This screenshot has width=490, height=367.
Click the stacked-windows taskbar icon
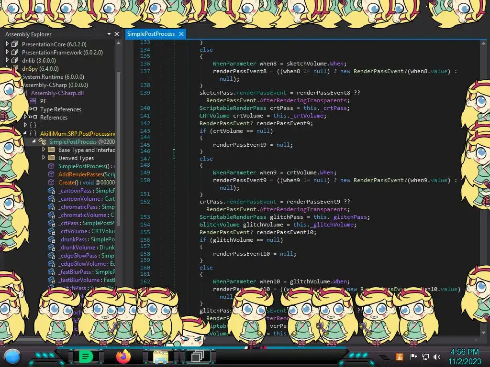point(198,356)
